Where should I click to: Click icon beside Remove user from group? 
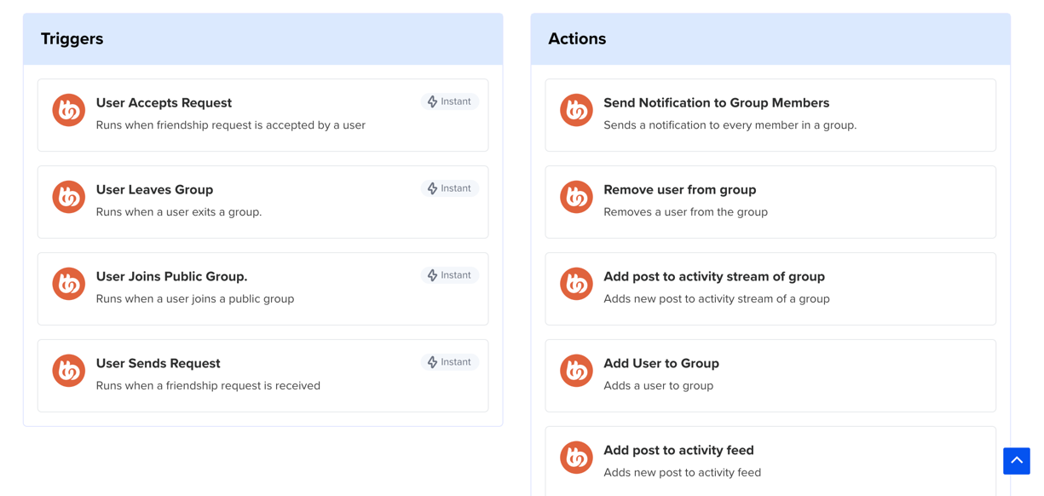coord(576,197)
